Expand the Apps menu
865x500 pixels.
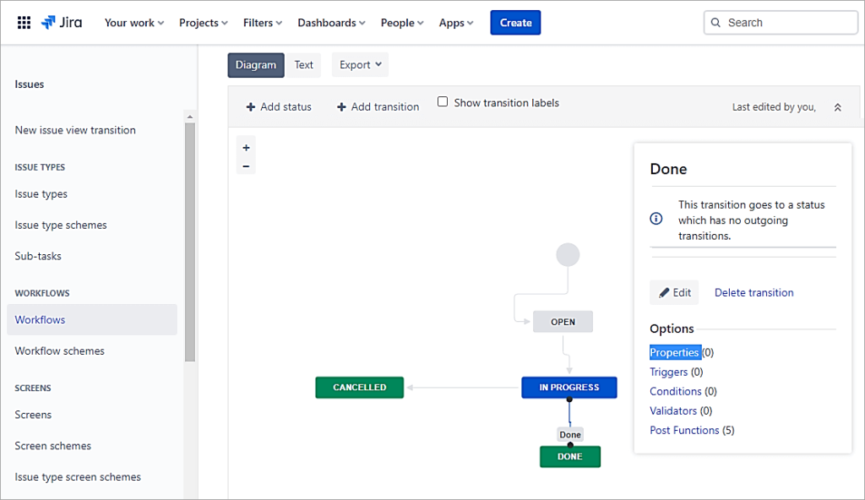[455, 23]
